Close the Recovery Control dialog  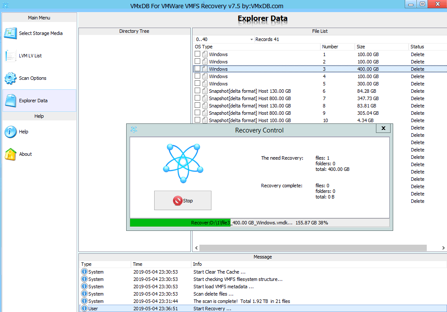383,128
